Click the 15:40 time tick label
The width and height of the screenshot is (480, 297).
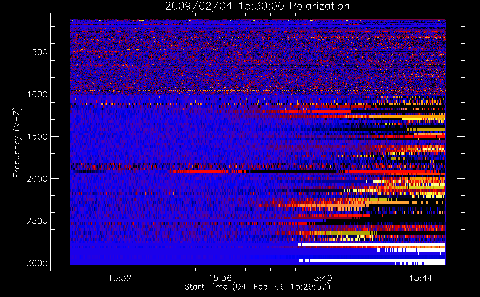point(321,278)
